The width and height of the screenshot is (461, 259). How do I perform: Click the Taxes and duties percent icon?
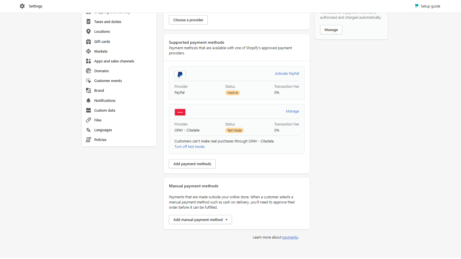click(88, 22)
